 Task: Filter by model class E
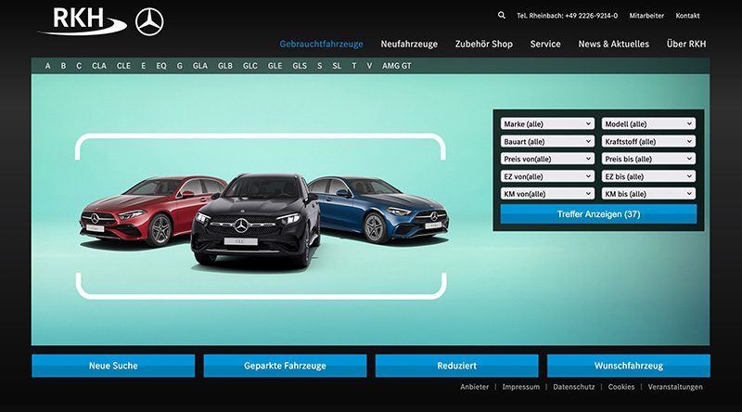tap(144, 66)
